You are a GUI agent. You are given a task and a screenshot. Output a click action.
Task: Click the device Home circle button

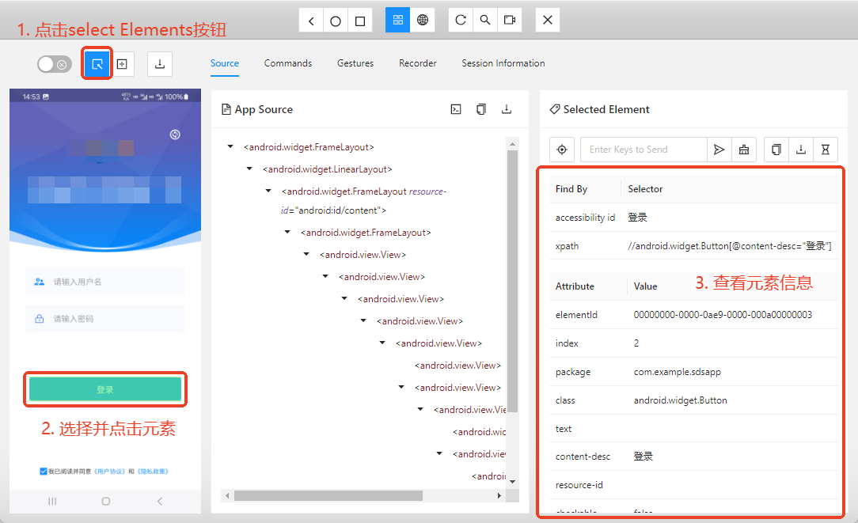pos(336,21)
